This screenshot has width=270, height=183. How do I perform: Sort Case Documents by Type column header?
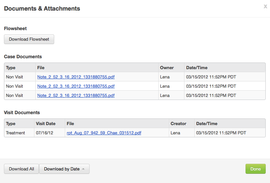point(11,68)
